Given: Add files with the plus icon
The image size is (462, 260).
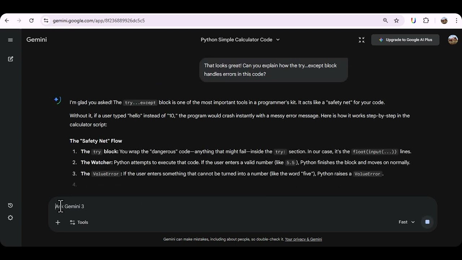Looking at the screenshot, I should [58, 222].
